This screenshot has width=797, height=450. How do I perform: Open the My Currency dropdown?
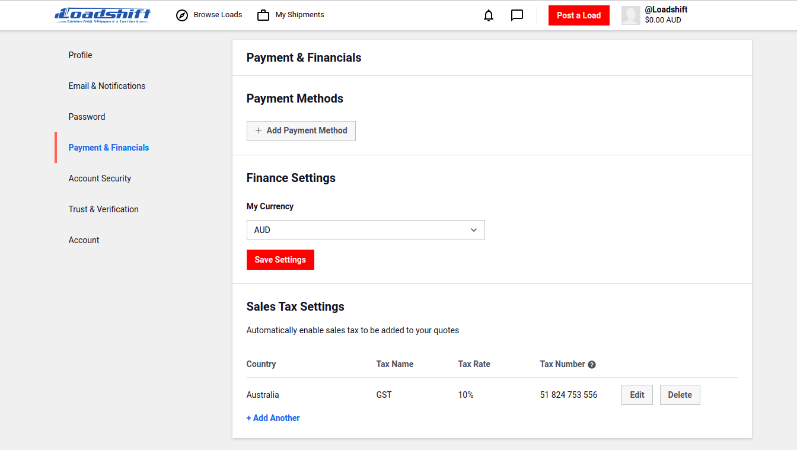click(x=365, y=230)
